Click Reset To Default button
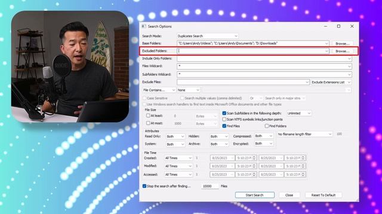 [x=324, y=195]
